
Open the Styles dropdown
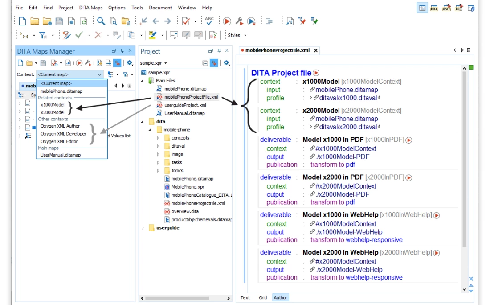tap(237, 35)
